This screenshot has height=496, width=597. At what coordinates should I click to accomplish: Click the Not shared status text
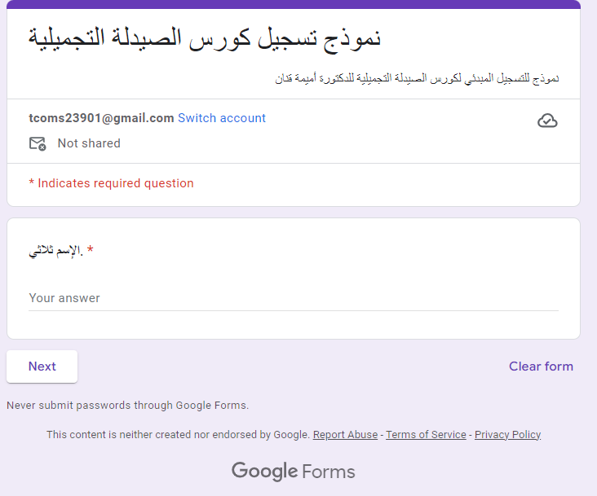[x=89, y=143]
